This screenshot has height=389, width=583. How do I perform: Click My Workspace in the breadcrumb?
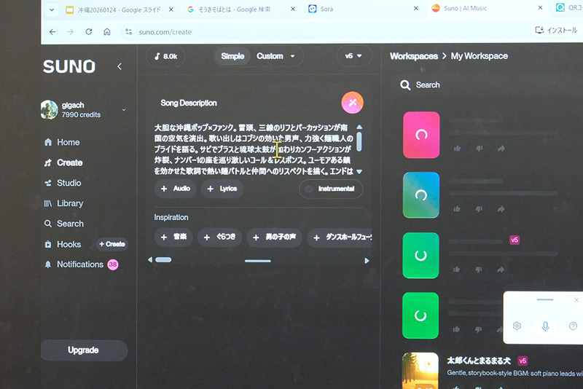coord(480,56)
